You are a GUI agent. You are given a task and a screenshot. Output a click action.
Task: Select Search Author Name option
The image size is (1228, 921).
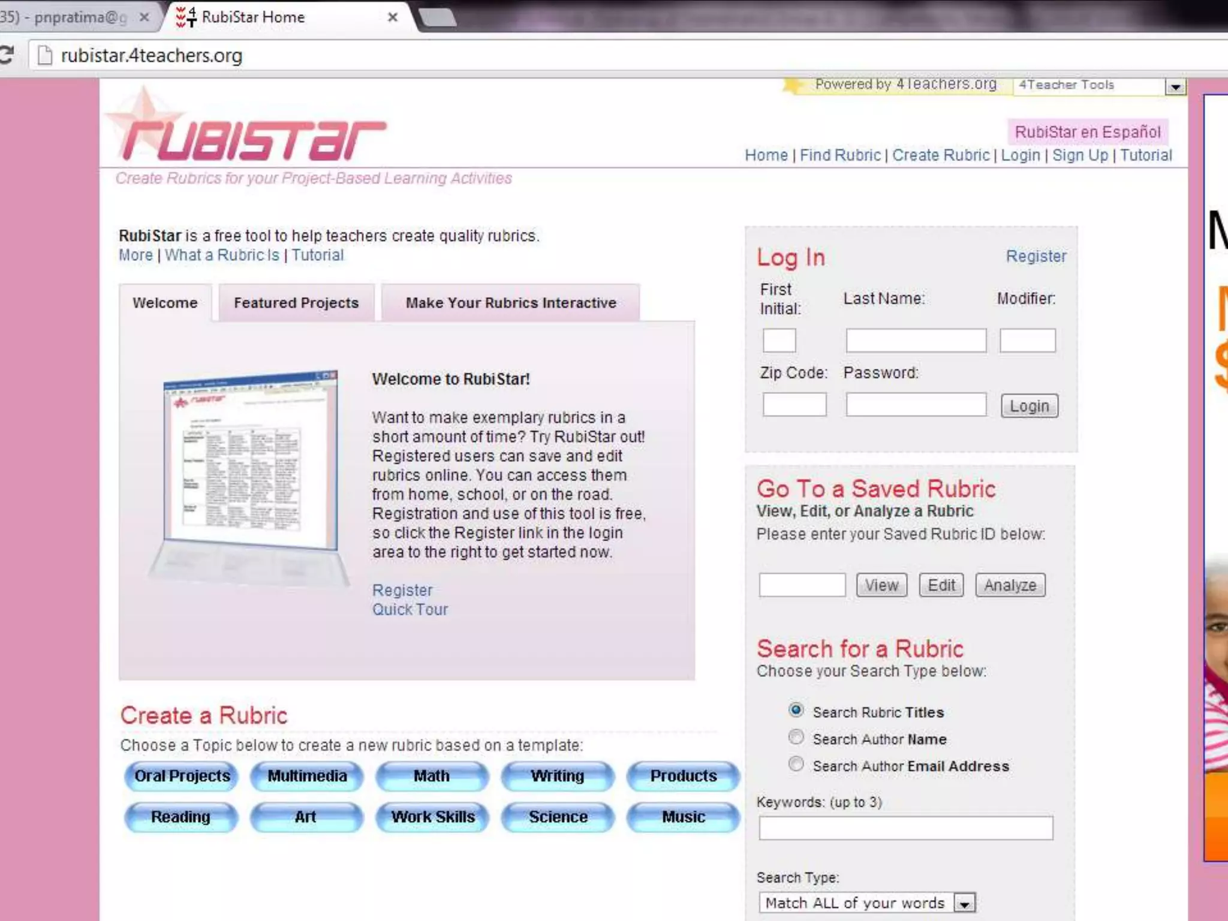(x=796, y=737)
